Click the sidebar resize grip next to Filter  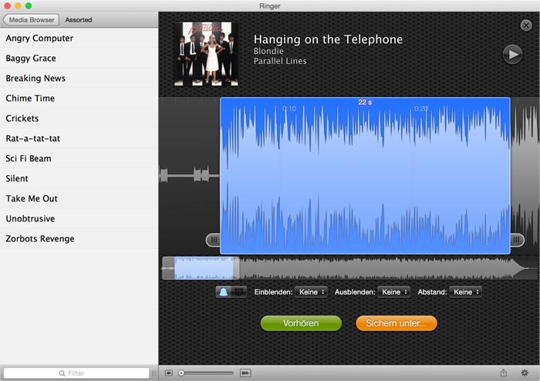(x=154, y=373)
